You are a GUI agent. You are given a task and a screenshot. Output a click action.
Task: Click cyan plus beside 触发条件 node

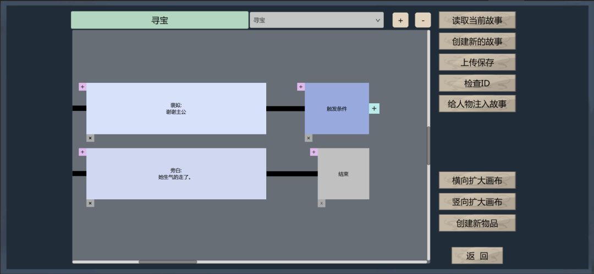375,109
